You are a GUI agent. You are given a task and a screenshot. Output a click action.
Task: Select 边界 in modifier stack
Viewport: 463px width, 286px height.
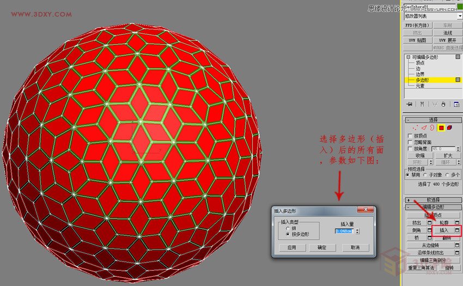(420, 74)
